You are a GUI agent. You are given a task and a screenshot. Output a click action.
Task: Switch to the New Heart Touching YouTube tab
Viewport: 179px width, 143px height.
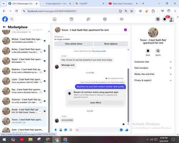click(x=123, y=4)
